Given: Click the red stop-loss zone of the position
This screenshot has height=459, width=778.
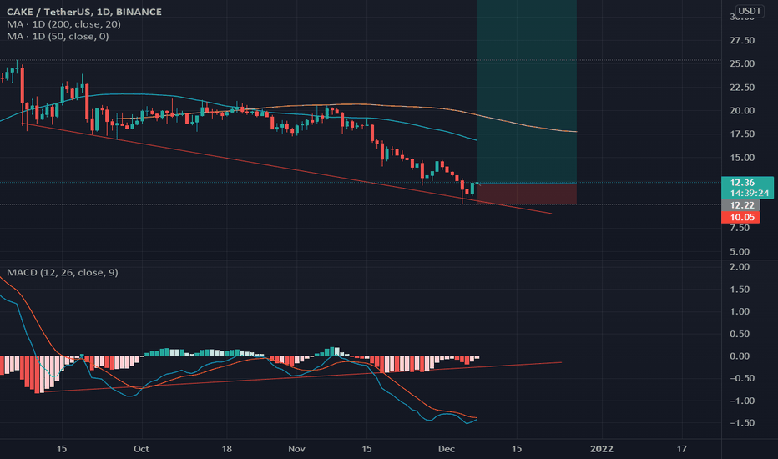Looking at the screenshot, I should click(527, 194).
